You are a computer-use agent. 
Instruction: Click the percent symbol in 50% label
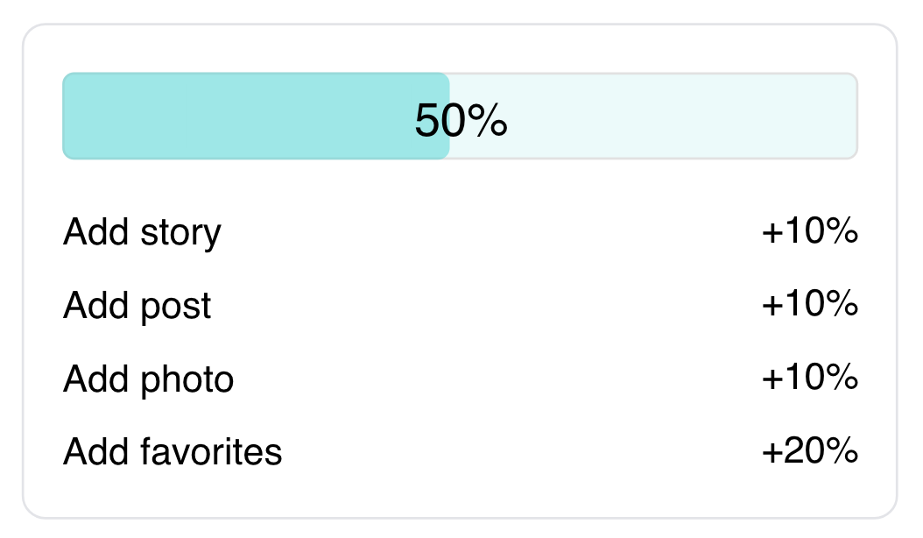488,120
